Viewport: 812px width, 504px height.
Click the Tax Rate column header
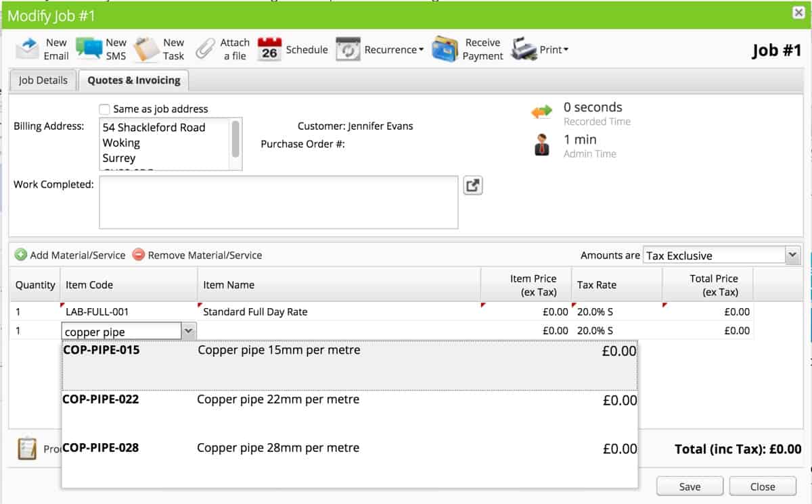(616, 285)
